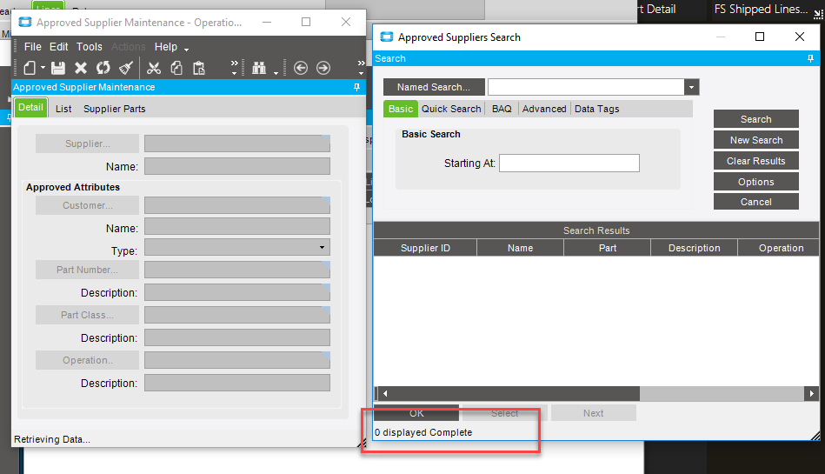Click the Part Number input field
Viewport: 825px width, 474px height.
pos(237,270)
